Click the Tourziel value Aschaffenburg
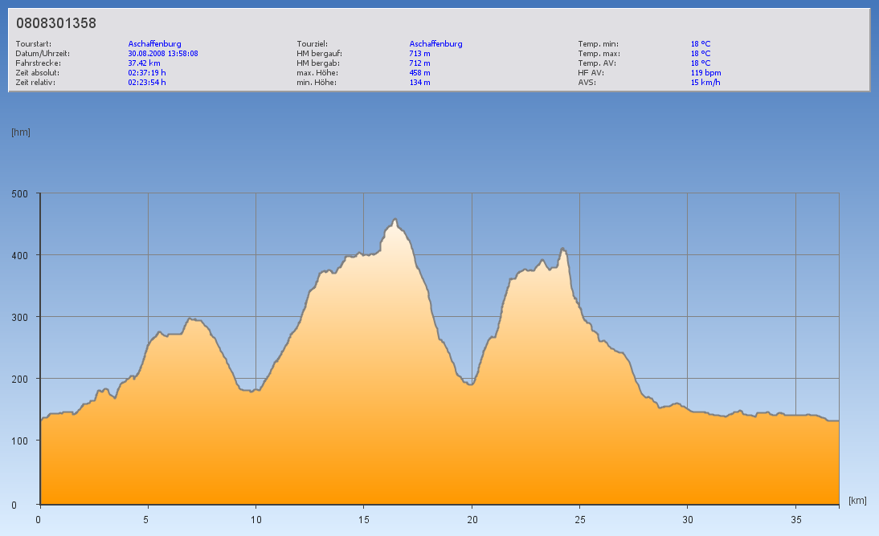 click(x=435, y=44)
